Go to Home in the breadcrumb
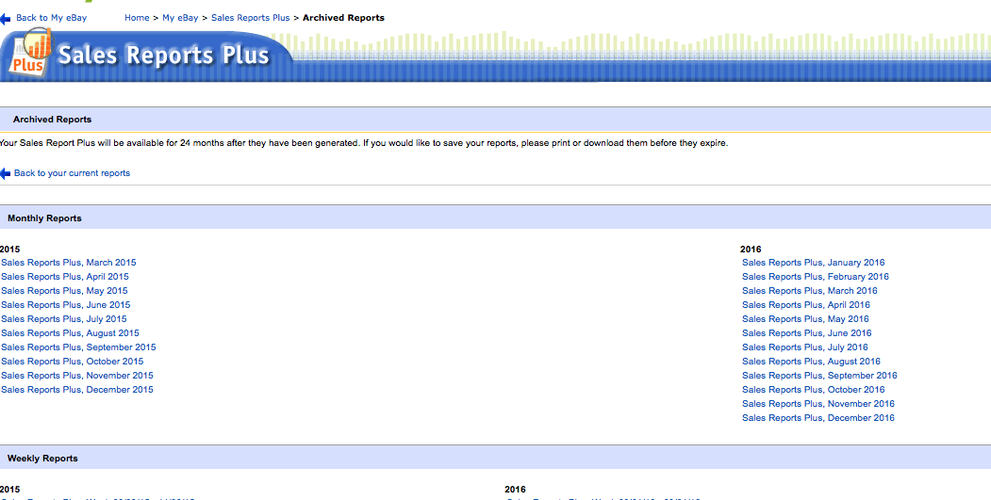Viewport: 991px width, 500px height. coord(137,18)
